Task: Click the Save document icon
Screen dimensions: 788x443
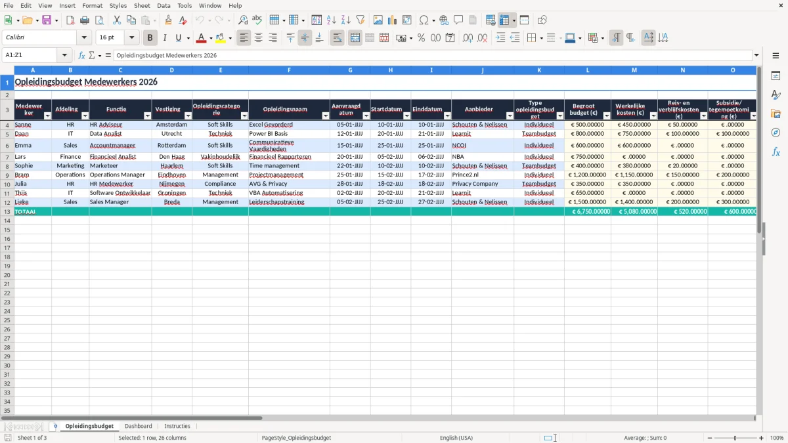Action: (47, 20)
